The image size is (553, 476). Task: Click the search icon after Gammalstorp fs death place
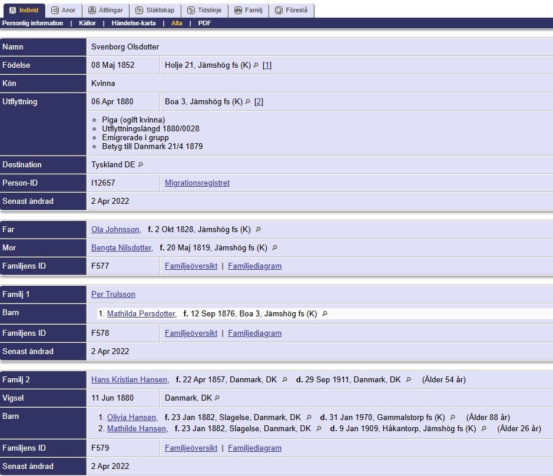452,417
